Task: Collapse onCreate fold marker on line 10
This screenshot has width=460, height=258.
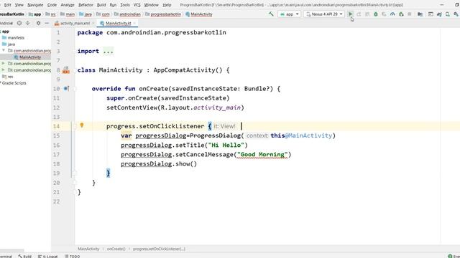Action: tap(75, 89)
